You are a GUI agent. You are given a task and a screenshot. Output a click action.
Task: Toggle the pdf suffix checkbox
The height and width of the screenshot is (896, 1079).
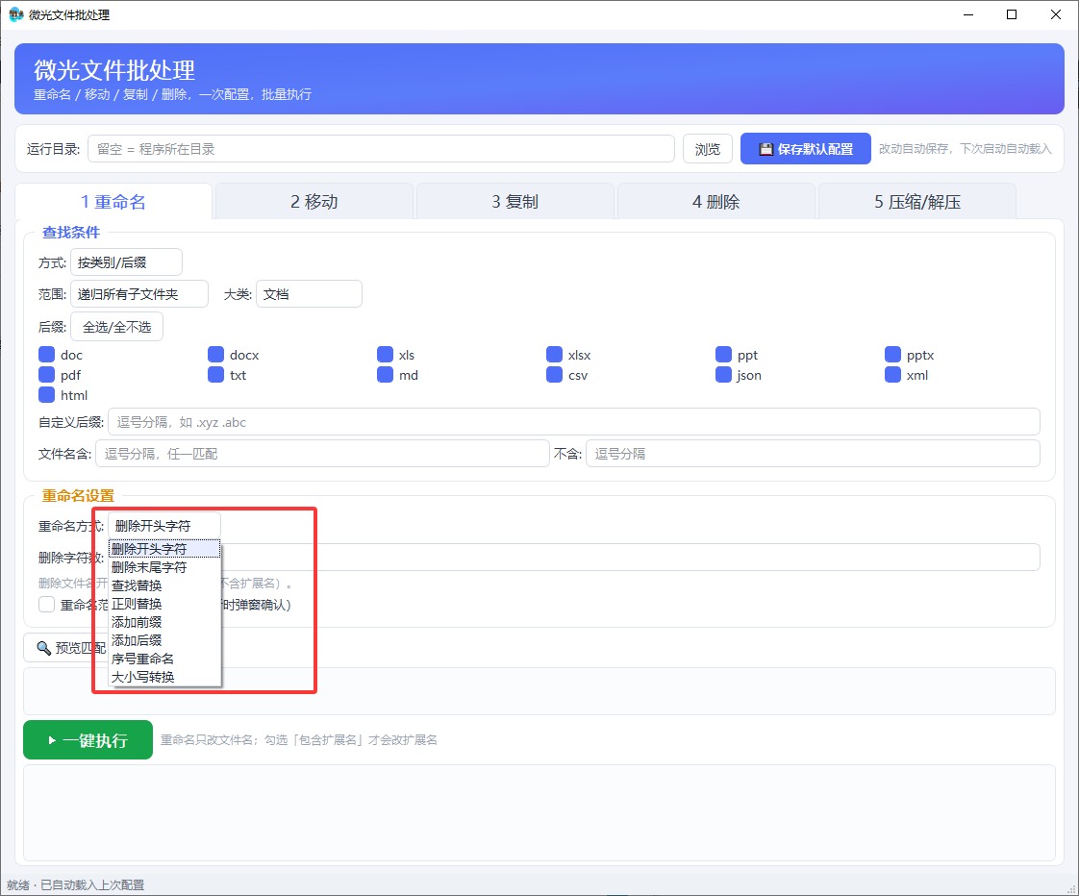pos(47,374)
